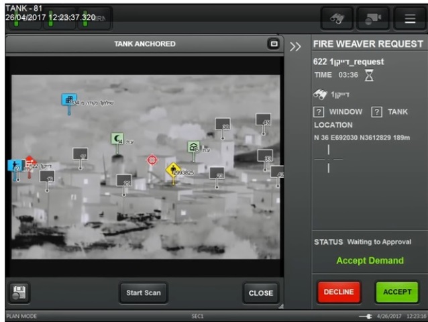Click the red crosshair target marker
Image resolution: width=428 pixels, height=322 pixels.
coord(152,160)
